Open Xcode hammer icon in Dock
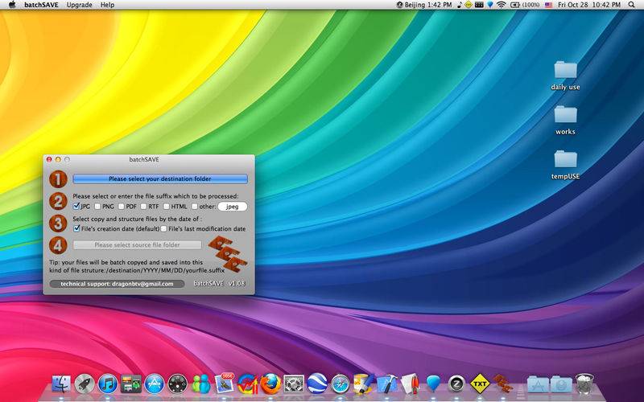Image resolution: width=644 pixels, height=402 pixels. point(387,384)
